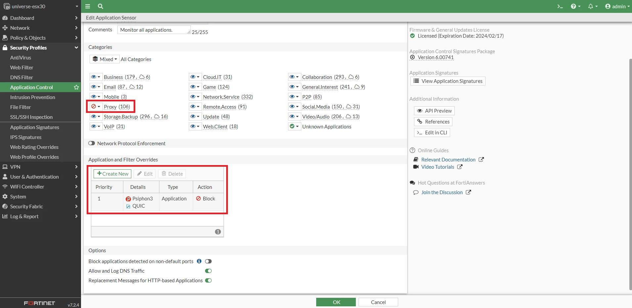Click the Priority column header
The width and height of the screenshot is (632, 308).
[107, 187]
